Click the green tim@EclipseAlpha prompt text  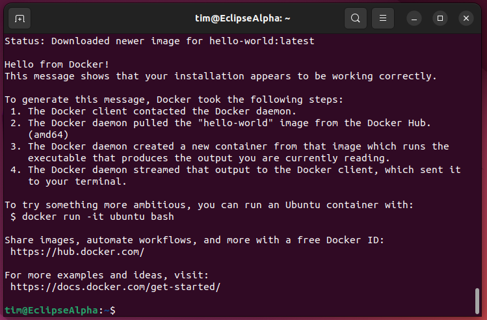51,310
